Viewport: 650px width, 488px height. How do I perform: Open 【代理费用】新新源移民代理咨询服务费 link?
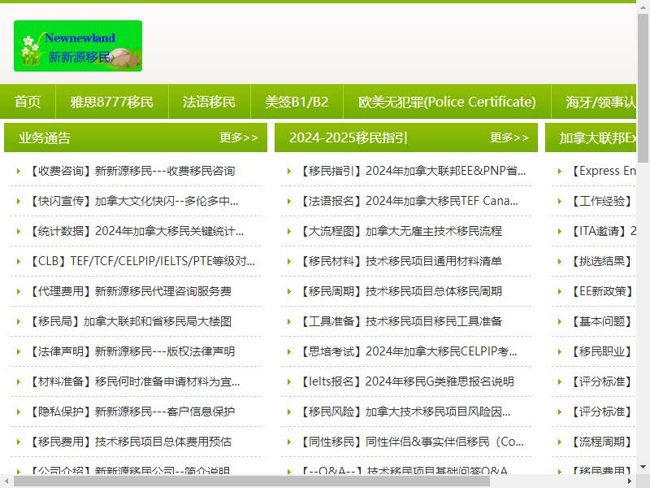coord(131,291)
